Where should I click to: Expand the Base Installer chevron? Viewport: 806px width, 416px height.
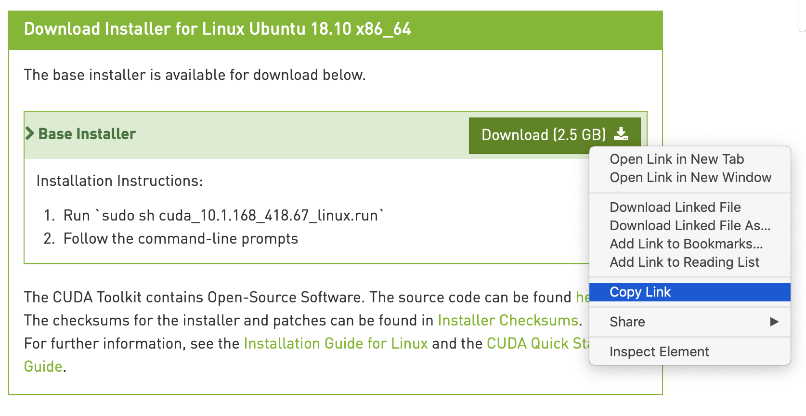coord(30,133)
